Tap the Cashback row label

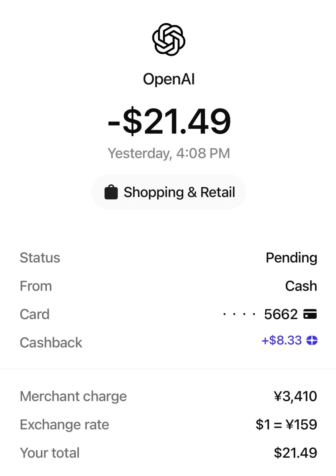51,342
